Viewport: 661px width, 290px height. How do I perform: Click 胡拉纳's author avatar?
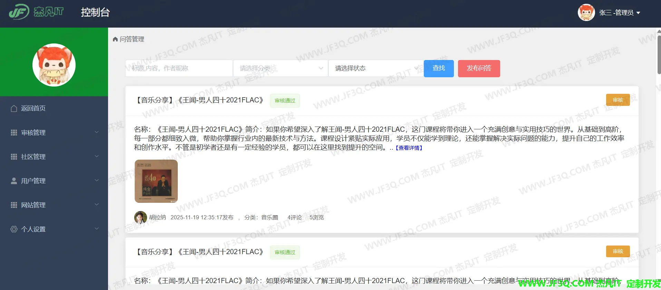click(140, 217)
